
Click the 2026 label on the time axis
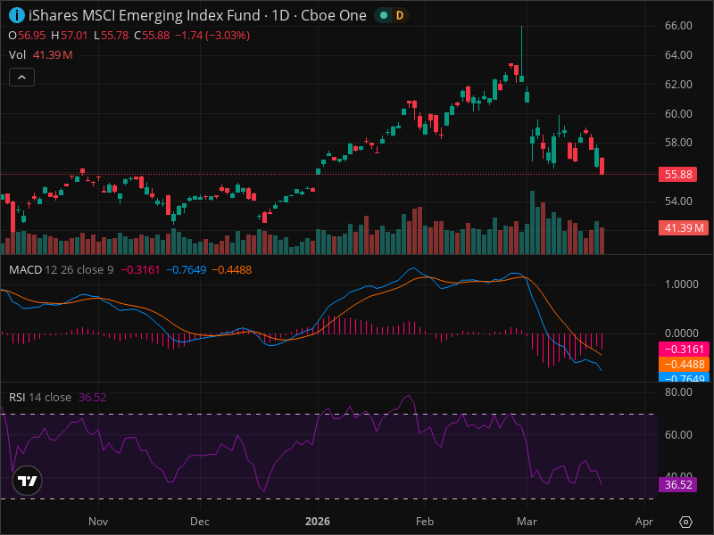pos(318,522)
